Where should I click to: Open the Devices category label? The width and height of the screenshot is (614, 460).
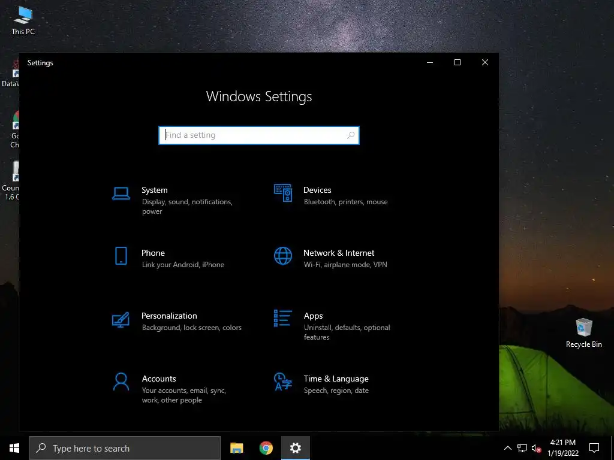point(317,190)
